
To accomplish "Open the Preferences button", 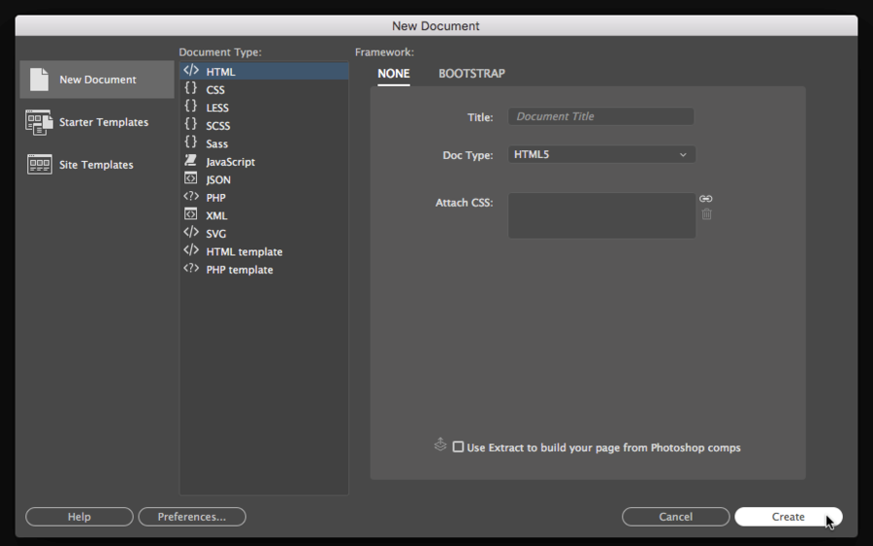I will tap(192, 517).
